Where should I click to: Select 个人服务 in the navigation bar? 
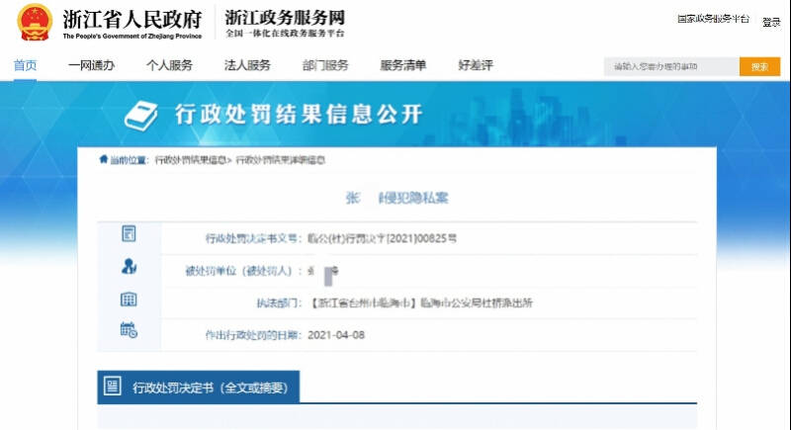point(169,66)
